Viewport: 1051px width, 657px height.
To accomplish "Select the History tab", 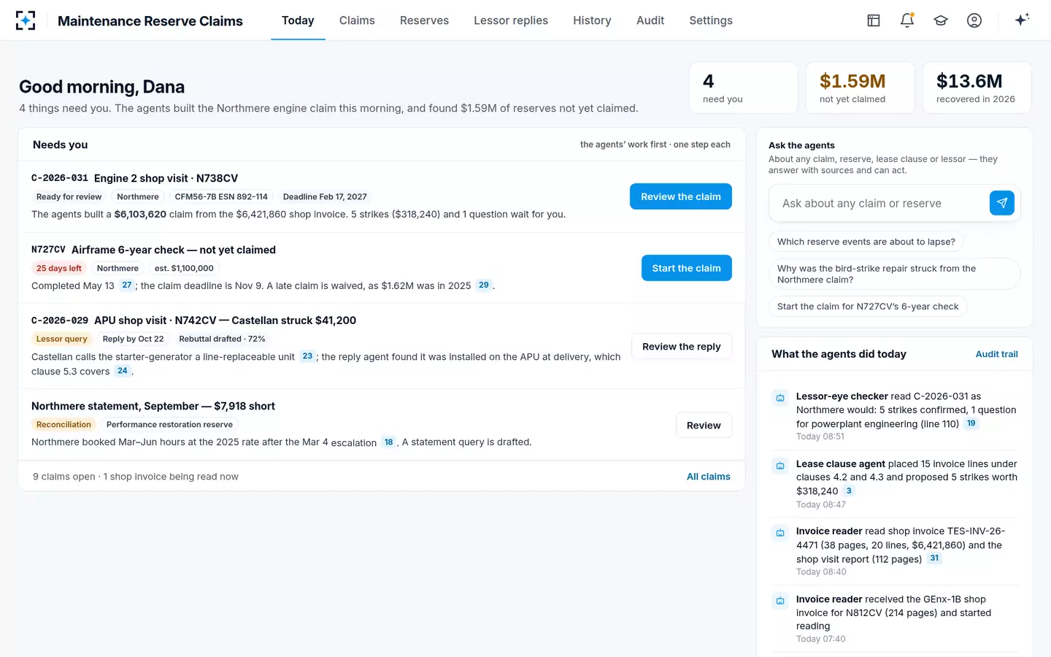I will tap(592, 20).
